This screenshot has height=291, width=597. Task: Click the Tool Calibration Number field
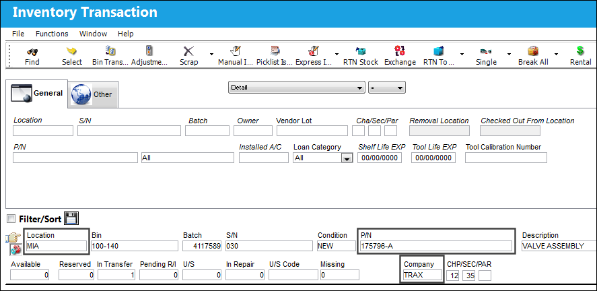[x=506, y=158]
